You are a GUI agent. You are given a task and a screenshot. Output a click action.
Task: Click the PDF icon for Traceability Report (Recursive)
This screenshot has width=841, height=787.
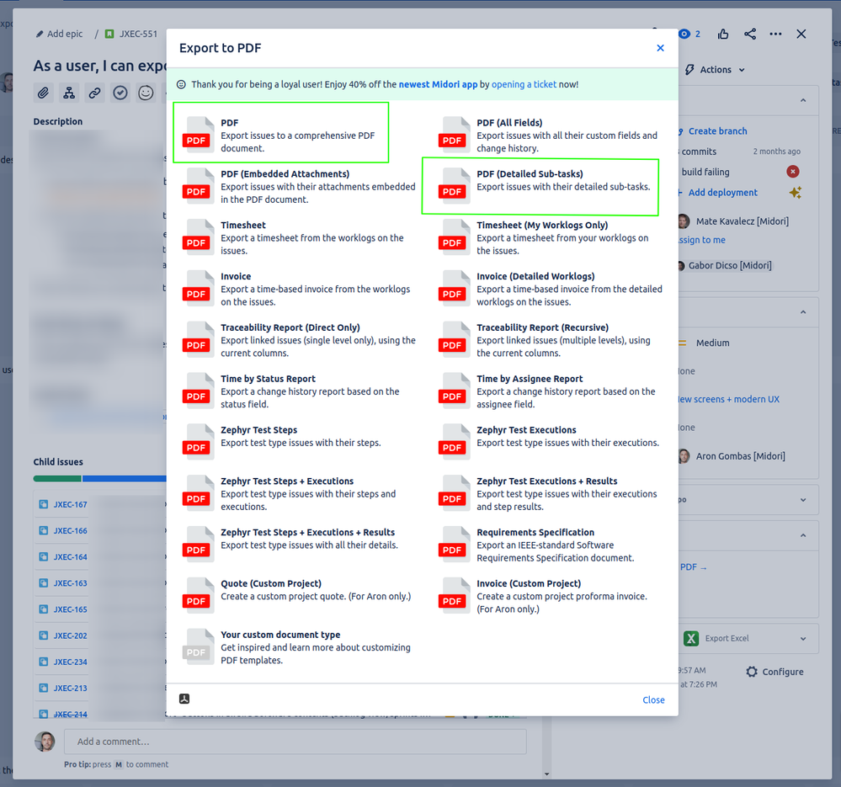[455, 340]
